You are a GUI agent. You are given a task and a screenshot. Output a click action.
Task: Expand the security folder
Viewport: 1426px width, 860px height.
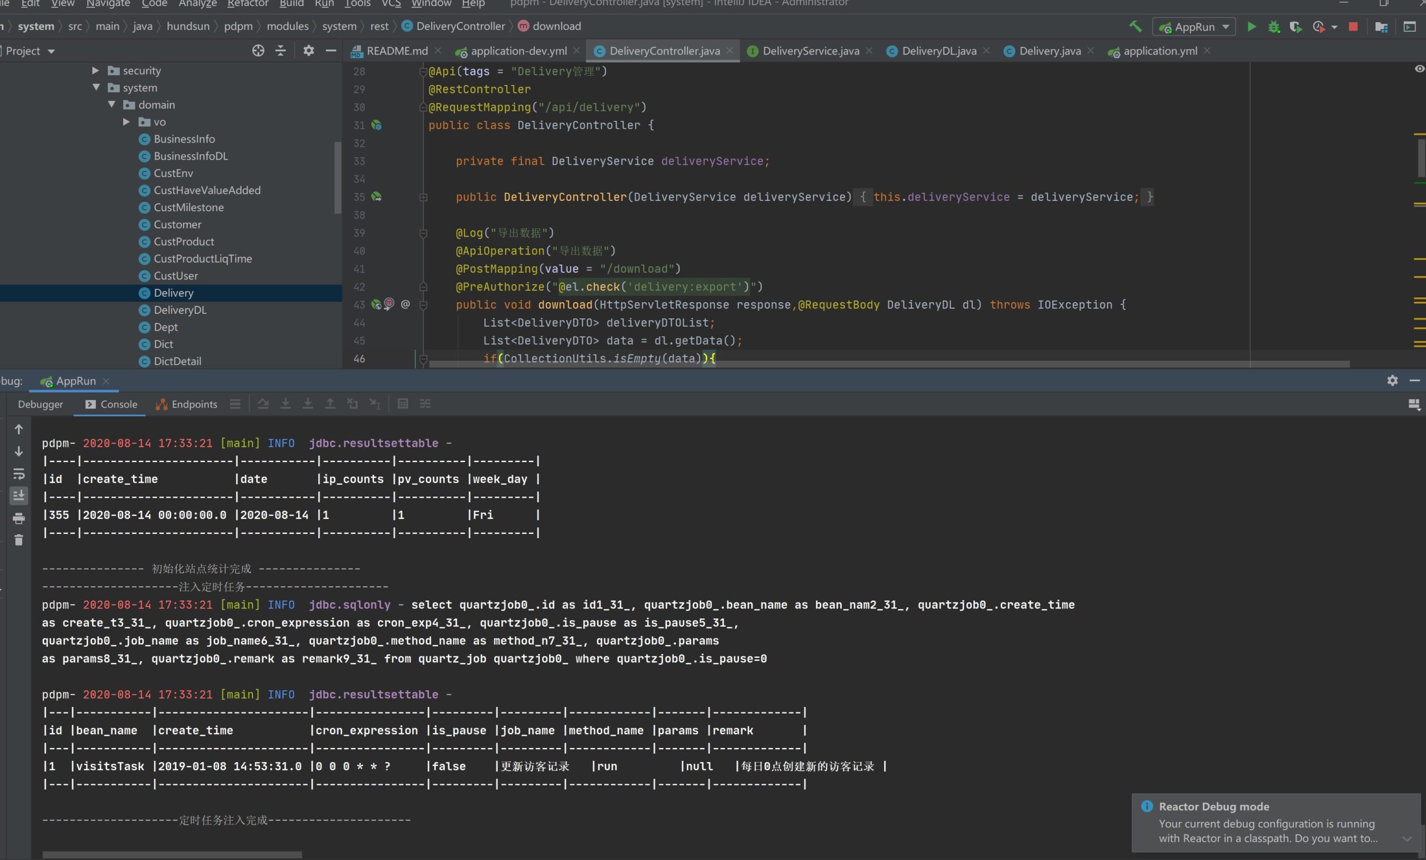coord(95,71)
